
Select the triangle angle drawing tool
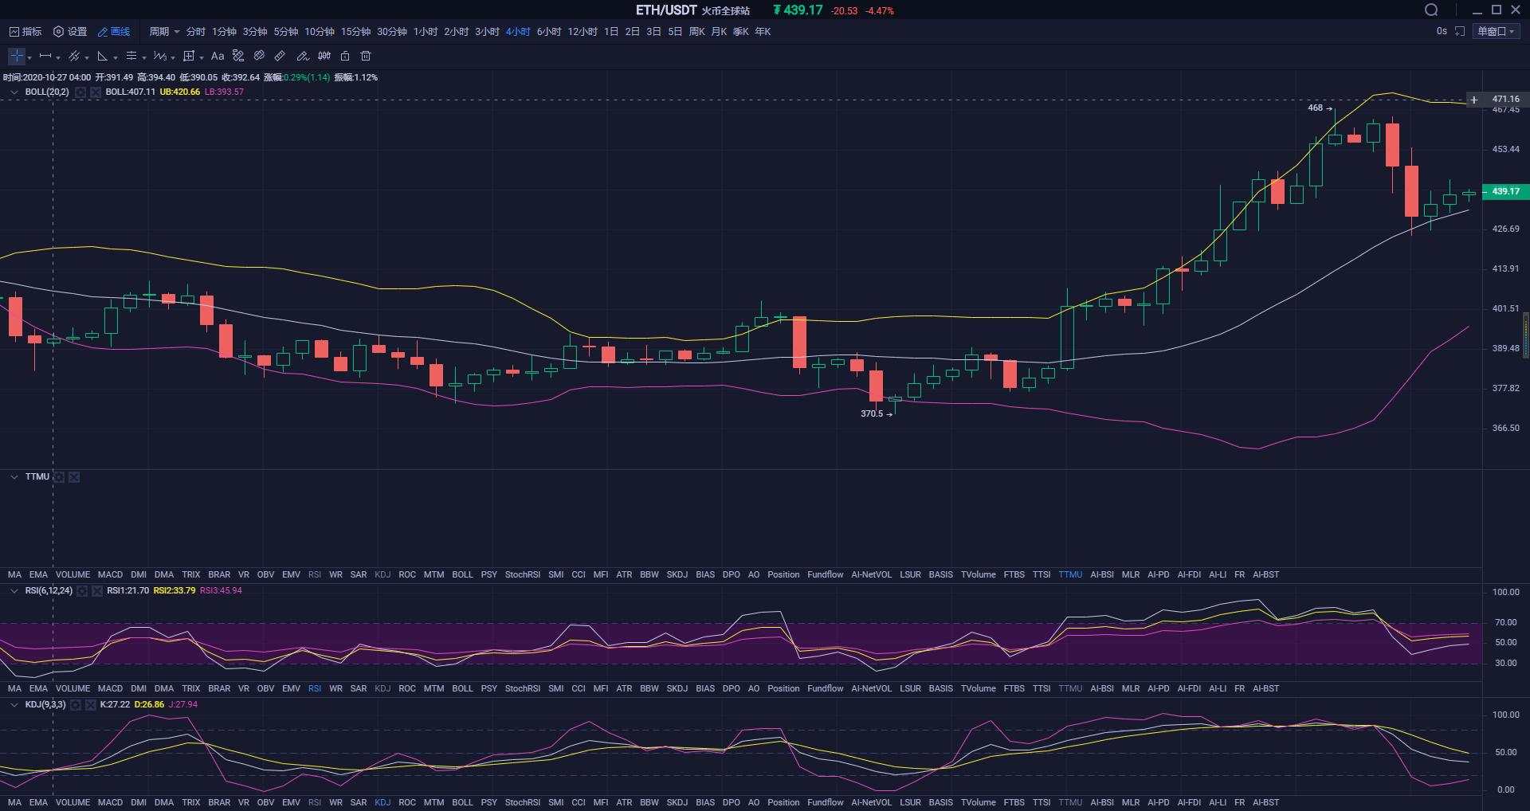click(x=103, y=57)
